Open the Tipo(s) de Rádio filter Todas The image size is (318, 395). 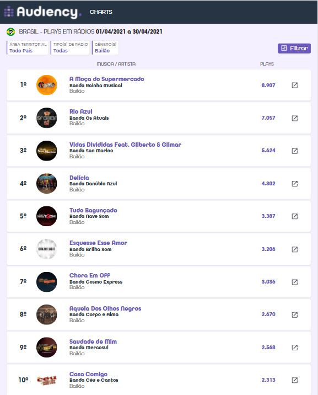(70, 47)
